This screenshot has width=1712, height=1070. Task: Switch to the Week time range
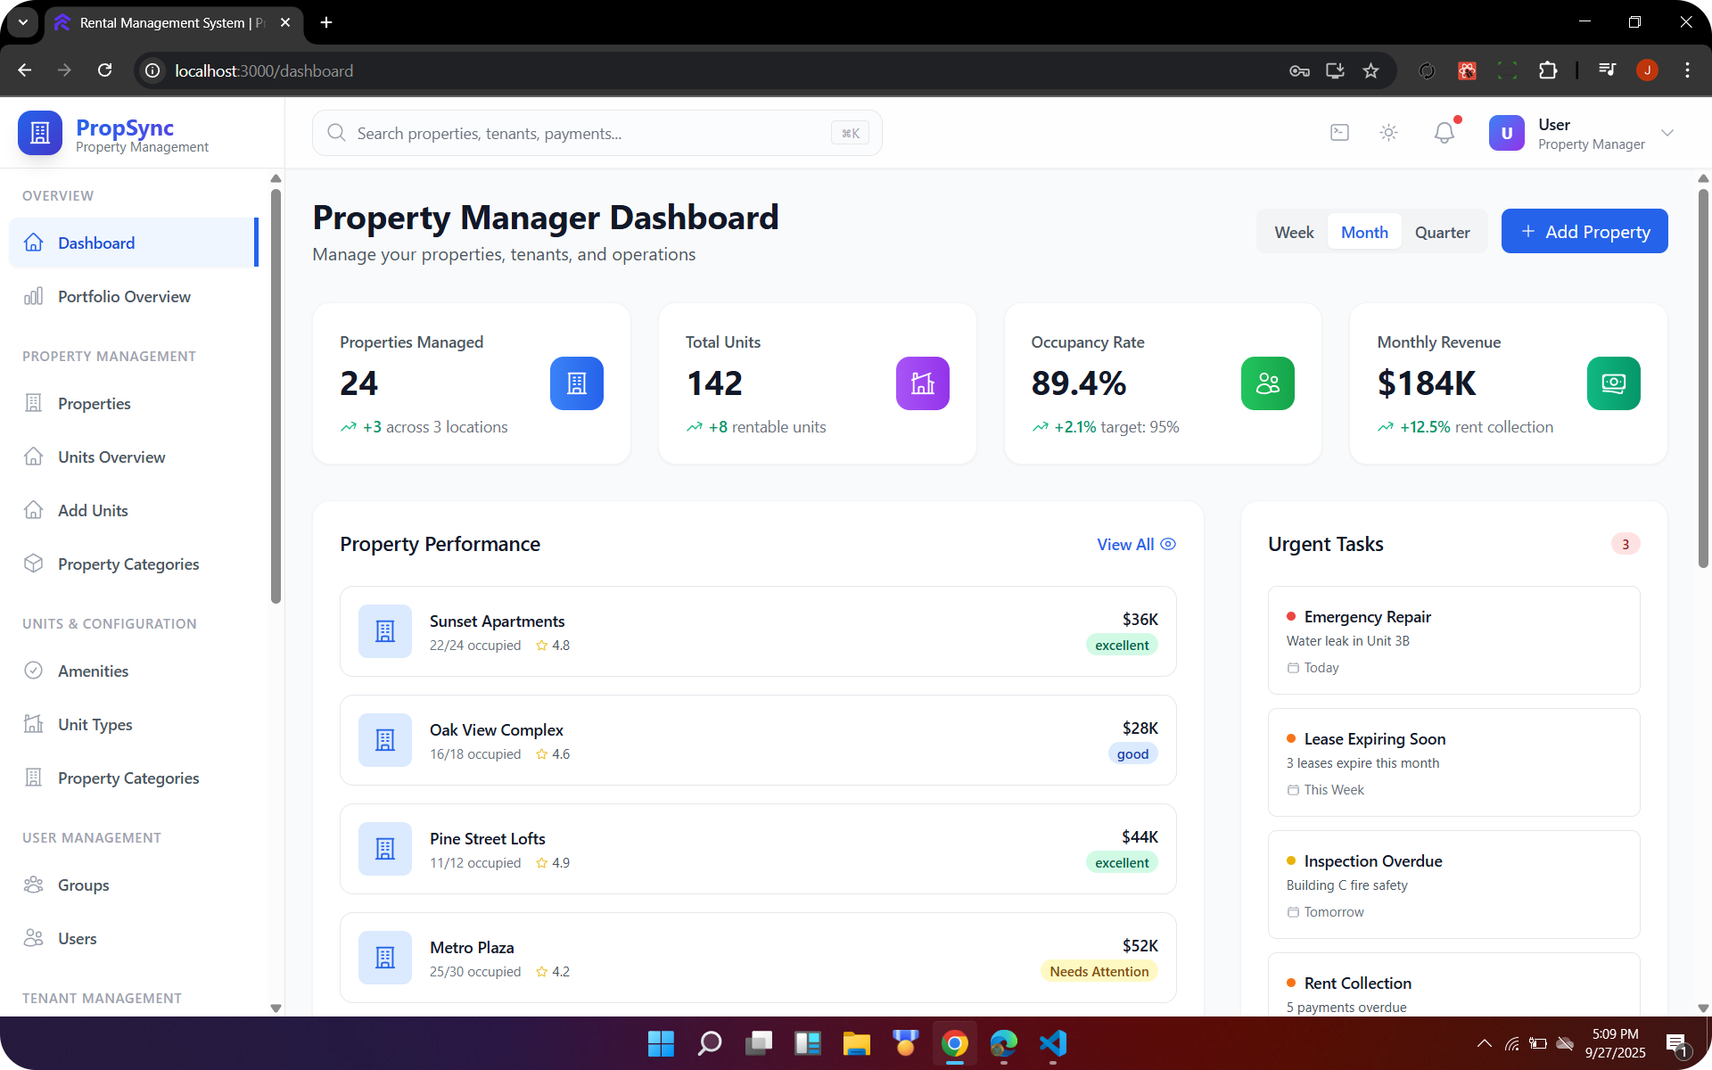[x=1294, y=232]
